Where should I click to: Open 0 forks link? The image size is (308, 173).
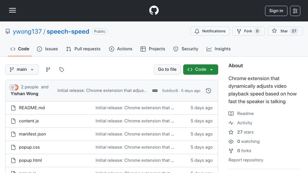[240, 151]
